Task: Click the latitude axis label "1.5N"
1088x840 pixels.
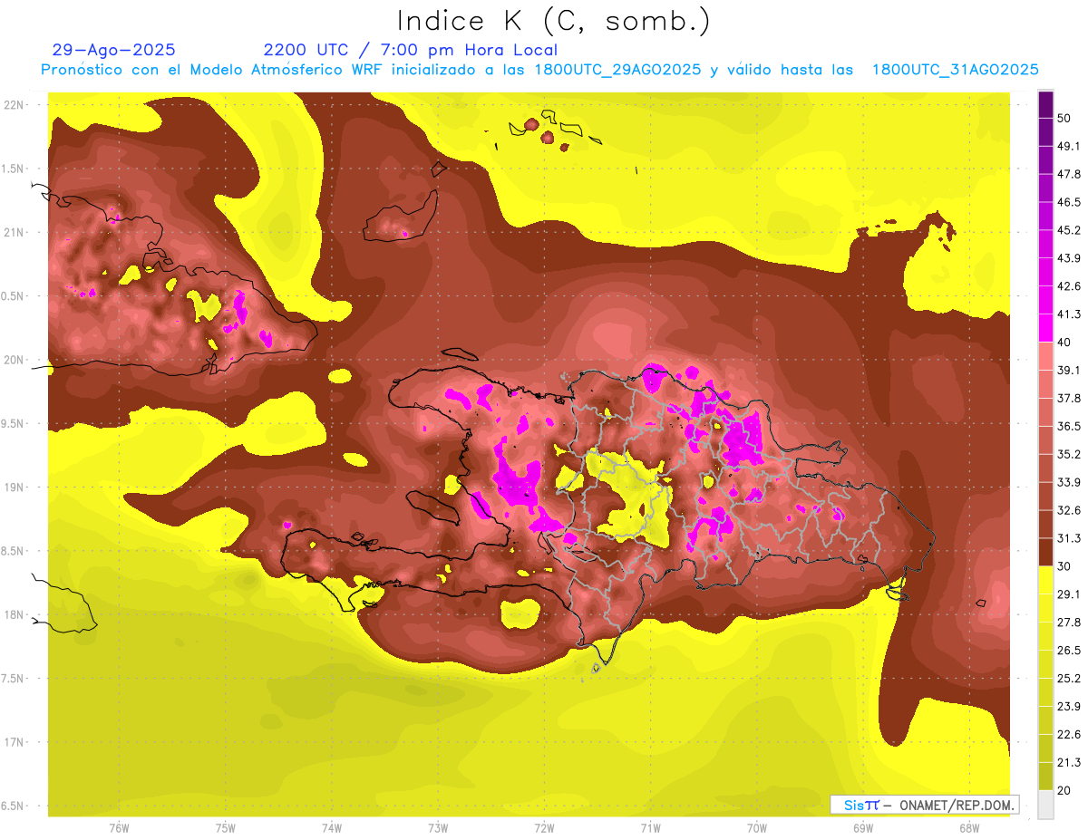Action: pyautogui.click(x=14, y=169)
